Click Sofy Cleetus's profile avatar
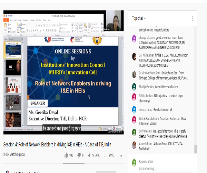 pyautogui.click(x=134, y=133)
